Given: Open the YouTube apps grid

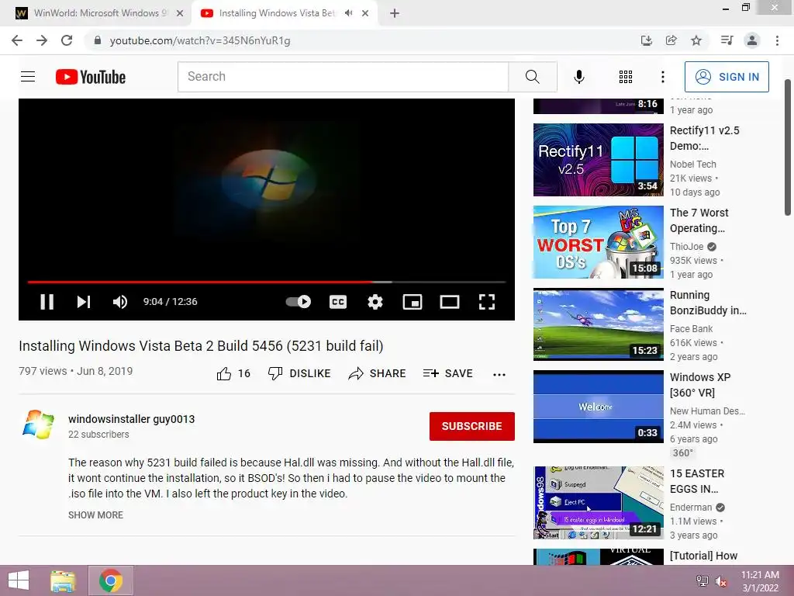Looking at the screenshot, I should (626, 77).
